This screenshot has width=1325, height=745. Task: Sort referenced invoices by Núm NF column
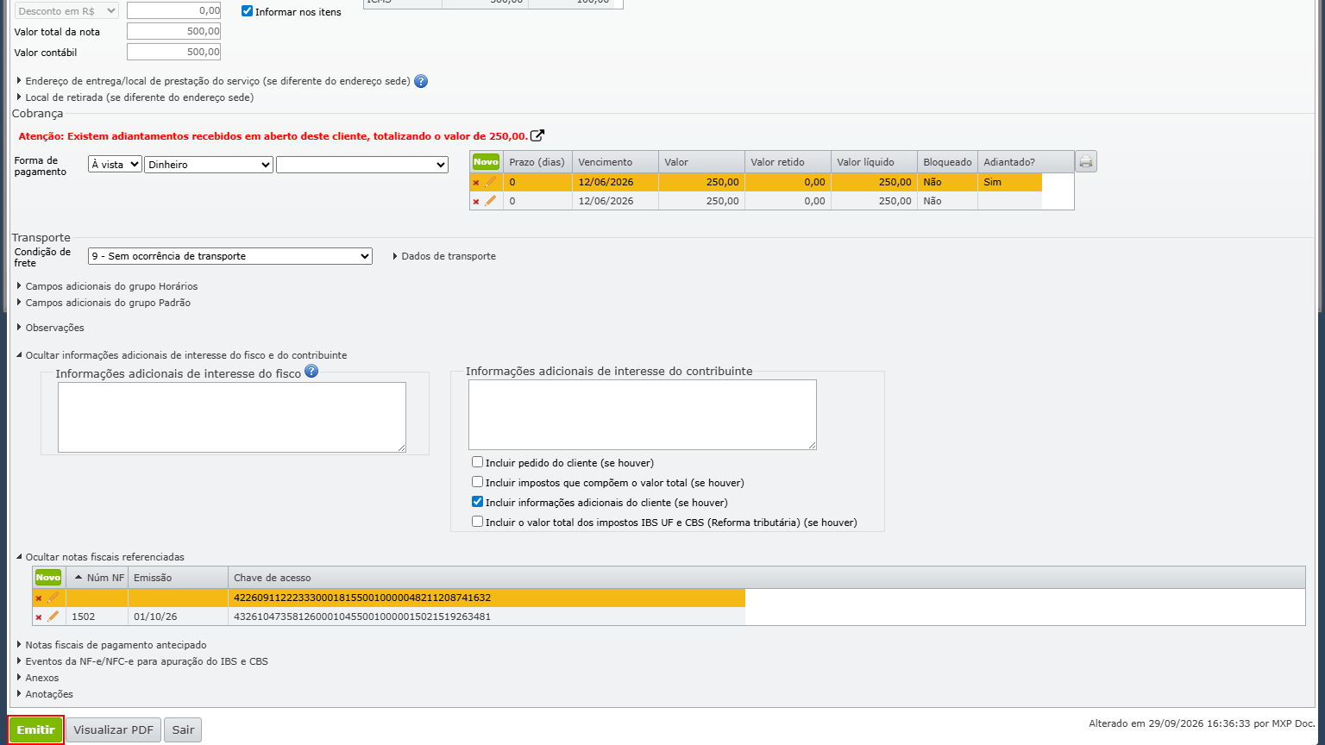pos(97,578)
